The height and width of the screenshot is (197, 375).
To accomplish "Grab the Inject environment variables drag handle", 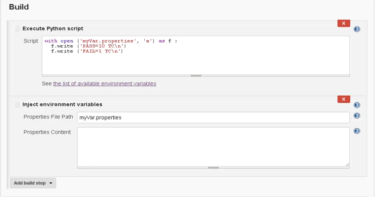I will click(17, 105).
